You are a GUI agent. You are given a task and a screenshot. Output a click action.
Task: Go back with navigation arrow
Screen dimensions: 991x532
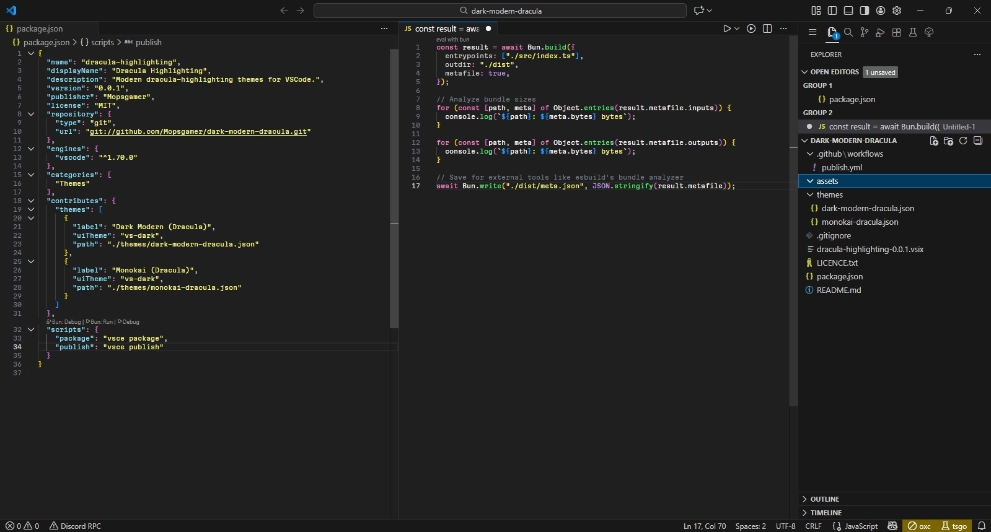[x=284, y=11]
